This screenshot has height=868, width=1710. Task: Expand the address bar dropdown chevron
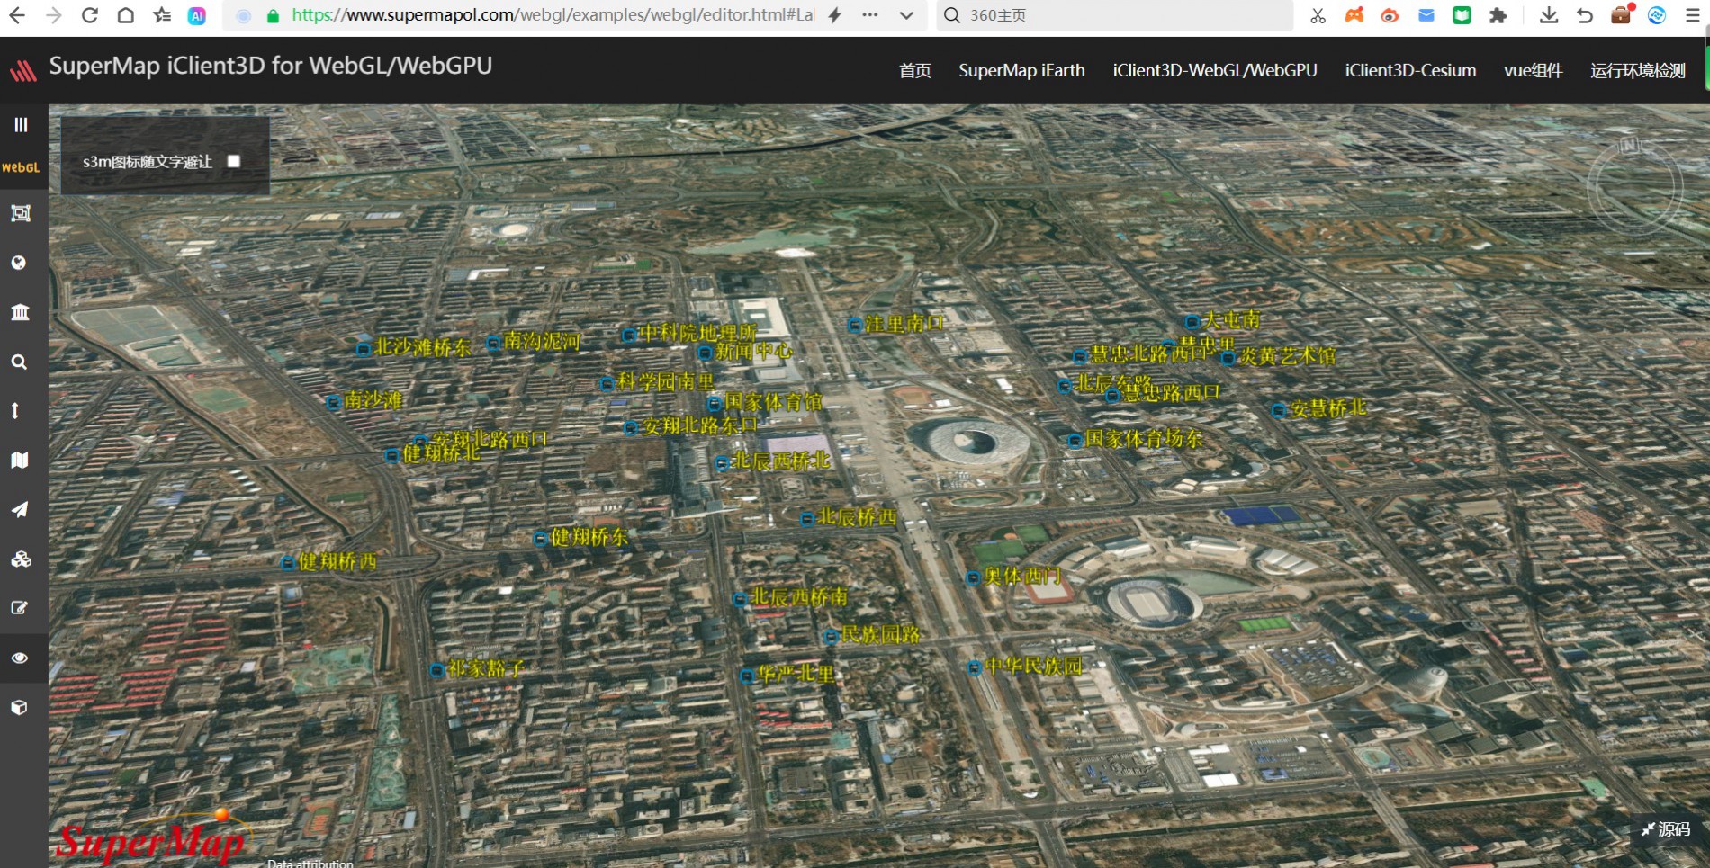pyautogui.click(x=906, y=15)
